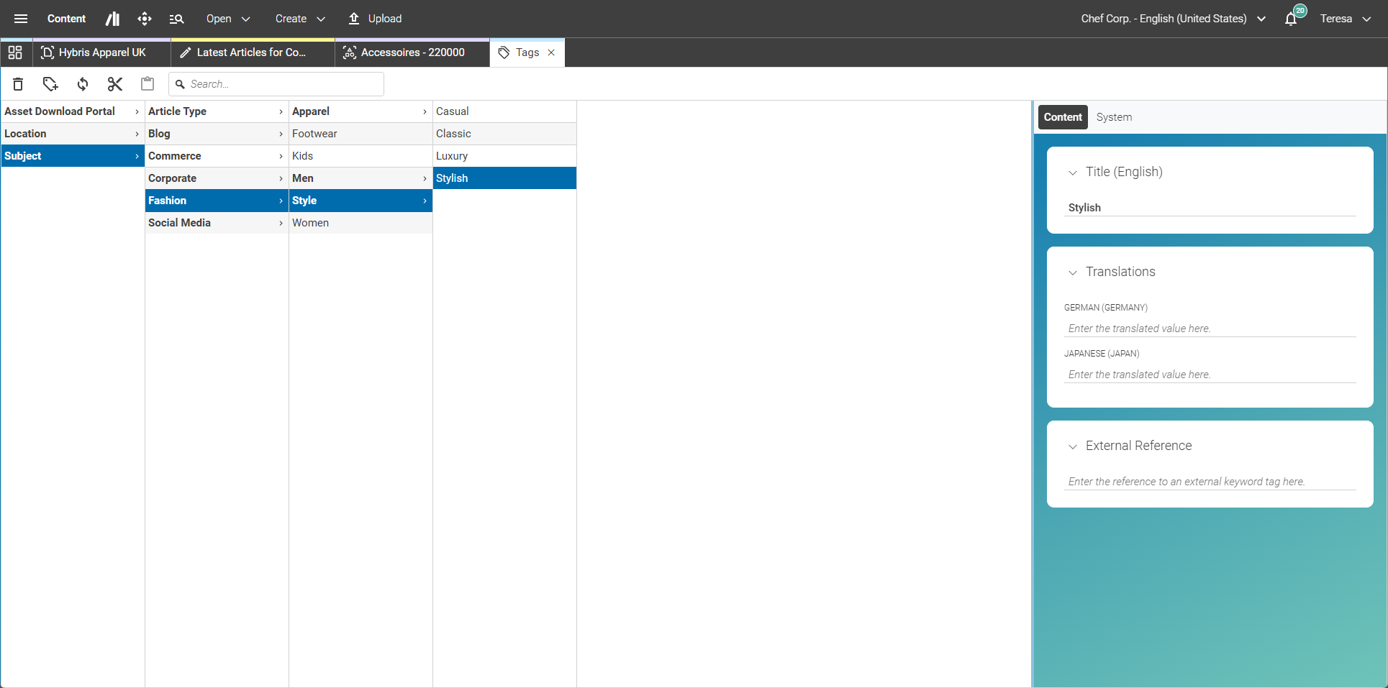
Task: Open the Create dropdown menu
Action: [300, 19]
